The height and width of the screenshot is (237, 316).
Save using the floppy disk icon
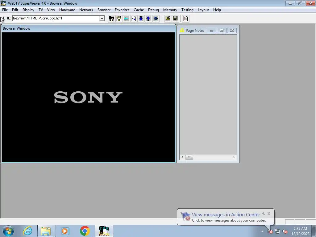[x=175, y=19]
